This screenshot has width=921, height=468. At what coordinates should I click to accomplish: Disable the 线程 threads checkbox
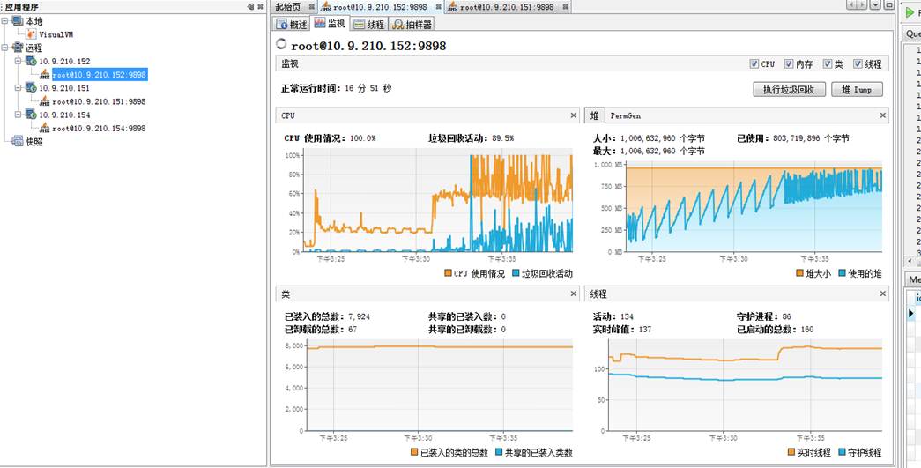(858, 64)
